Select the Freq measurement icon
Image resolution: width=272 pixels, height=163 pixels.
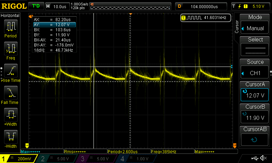[11, 48]
